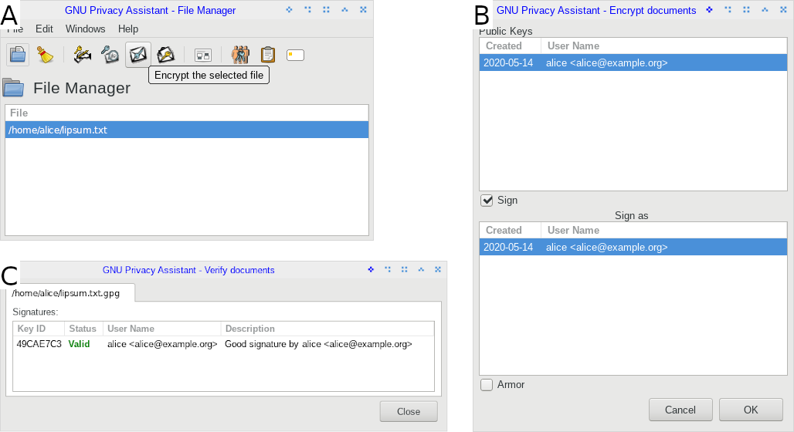Confirm encryption with the OK button
Viewport: 794px width, 432px height.
[751, 410]
